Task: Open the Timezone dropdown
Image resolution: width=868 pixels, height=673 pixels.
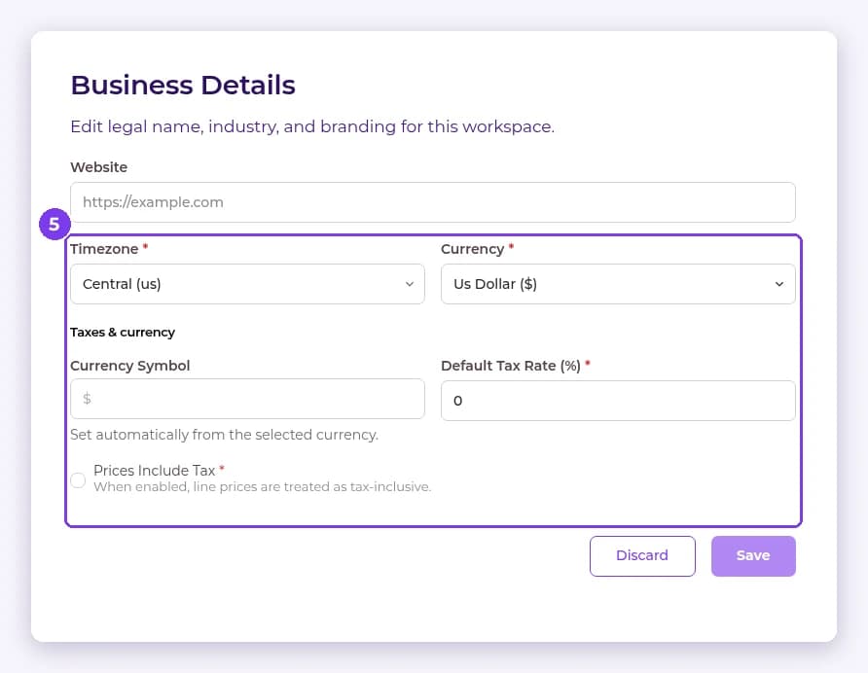Action: click(247, 284)
